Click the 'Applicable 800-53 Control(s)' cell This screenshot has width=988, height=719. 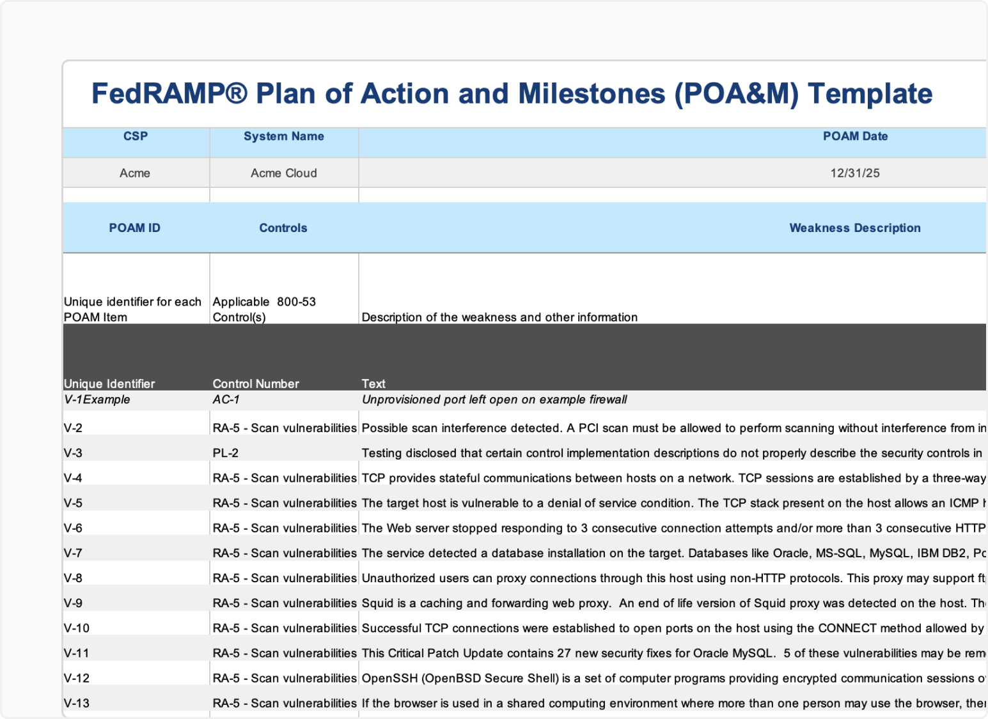click(284, 289)
